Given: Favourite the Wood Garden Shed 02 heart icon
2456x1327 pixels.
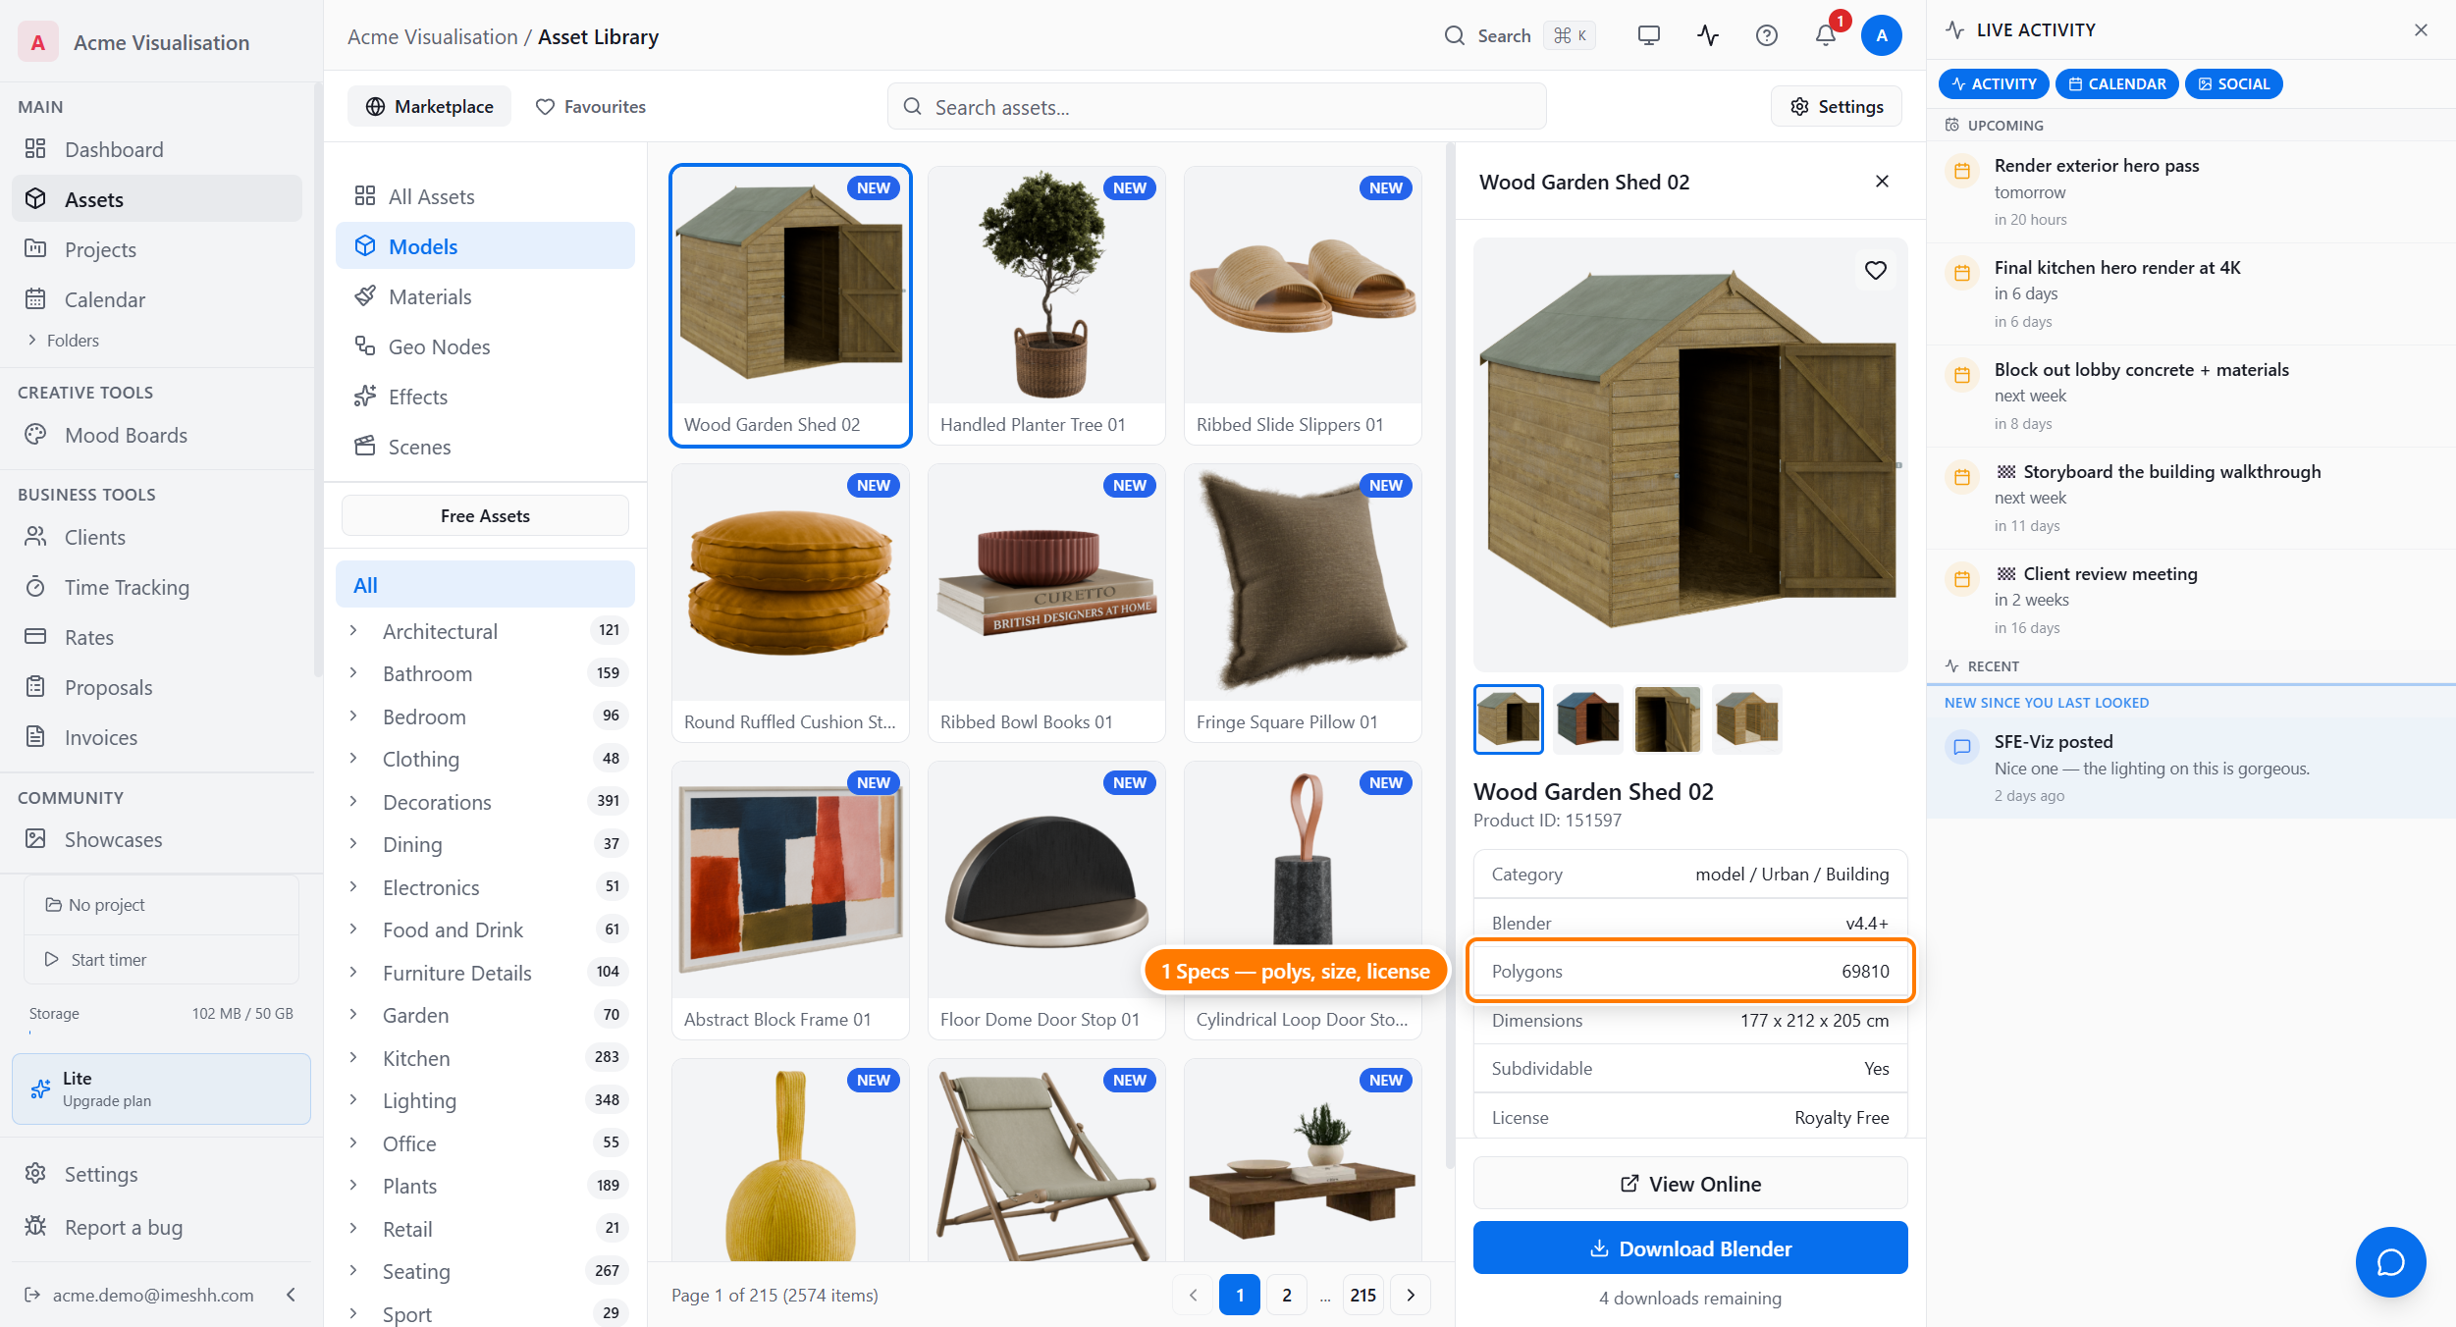Looking at the screenshot, I should click(1876, 270).
